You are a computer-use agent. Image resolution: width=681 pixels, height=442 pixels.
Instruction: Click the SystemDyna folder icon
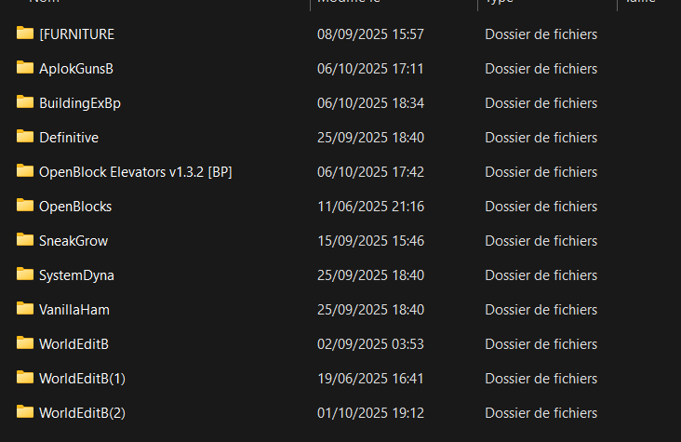[25, 274]
